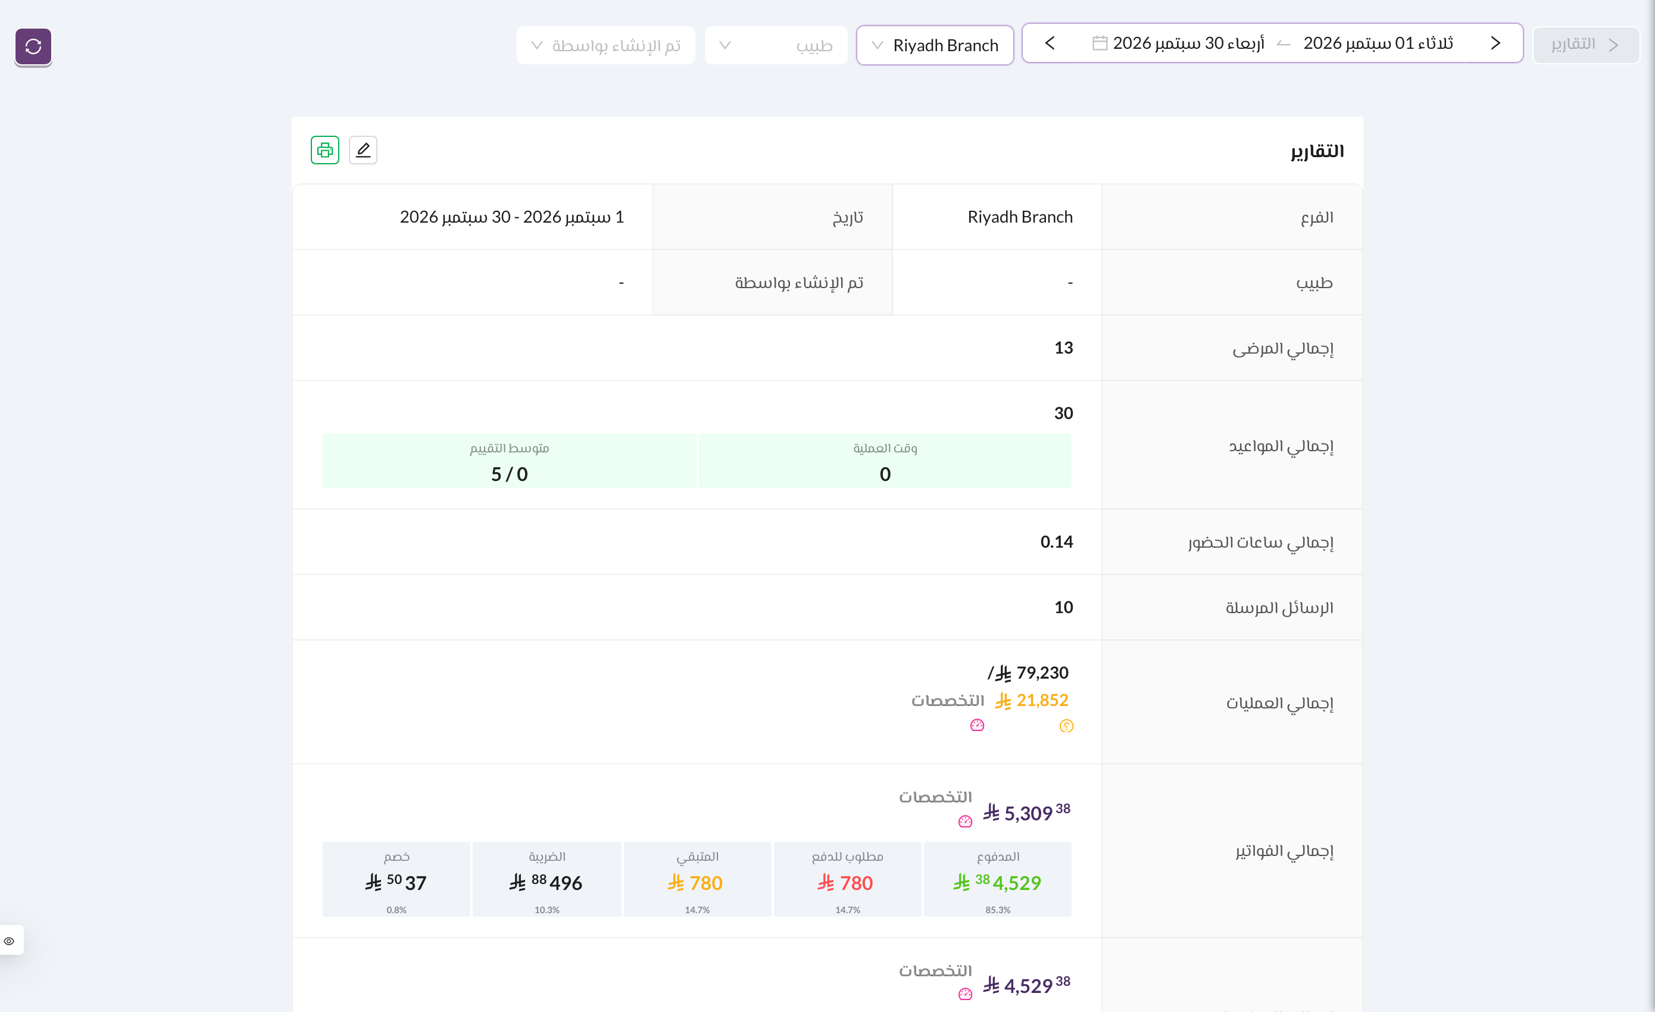Click pink gauge icon beside 5,309 total
The height and width of the screenshot is (1012, 1655).
click(965, 822)
